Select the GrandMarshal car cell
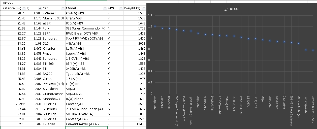Image resolution: width=317 pixels, height=129 pixels. coord(54,94)
